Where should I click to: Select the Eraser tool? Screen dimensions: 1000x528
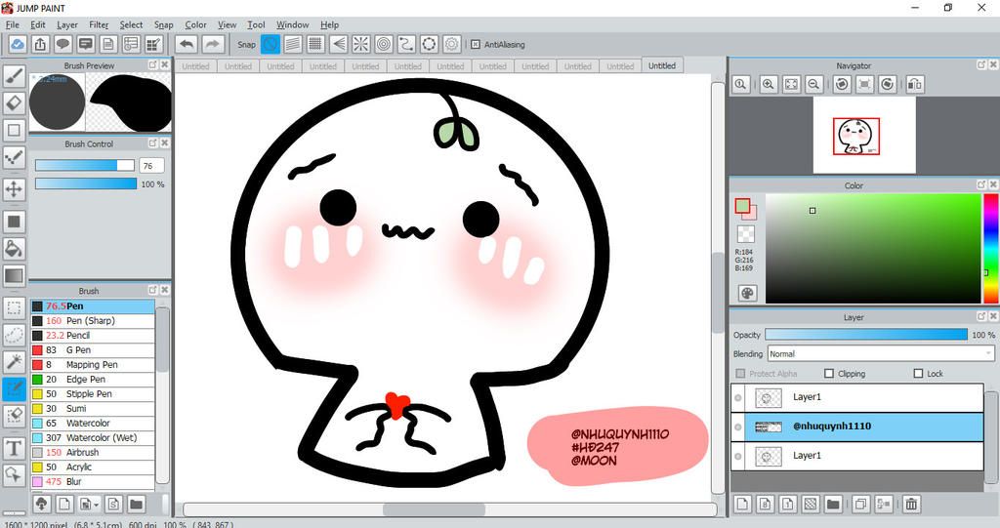(x=14, y=103)
